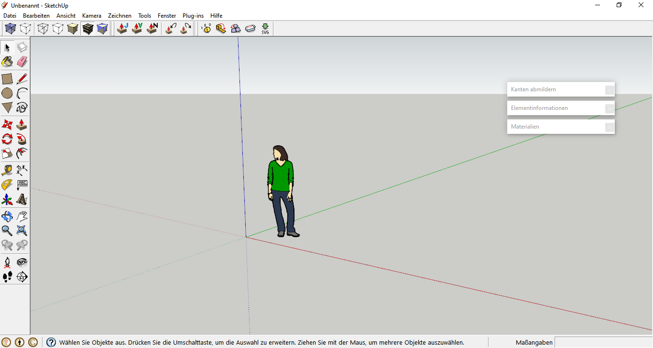This screenshot has width=653, height=348.
Task: Select the Pan hand tool
Action: click(22, 216)
